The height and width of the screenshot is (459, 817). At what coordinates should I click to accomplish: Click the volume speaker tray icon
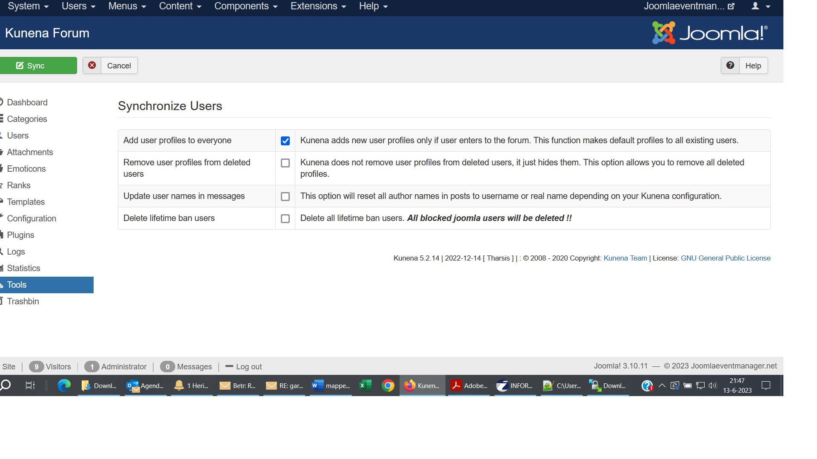pos(713,385)
